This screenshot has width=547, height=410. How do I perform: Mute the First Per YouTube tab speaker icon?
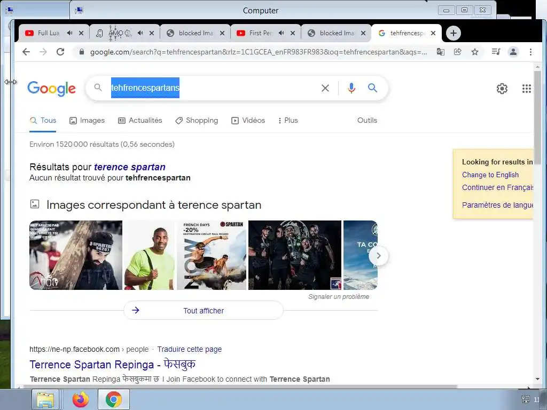281,33
